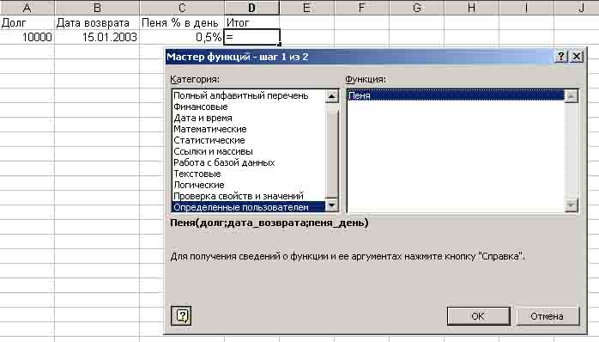Select category Полный алфавитный перечень
The height and width of the screenshot is (342, 599).
[248, 95]
